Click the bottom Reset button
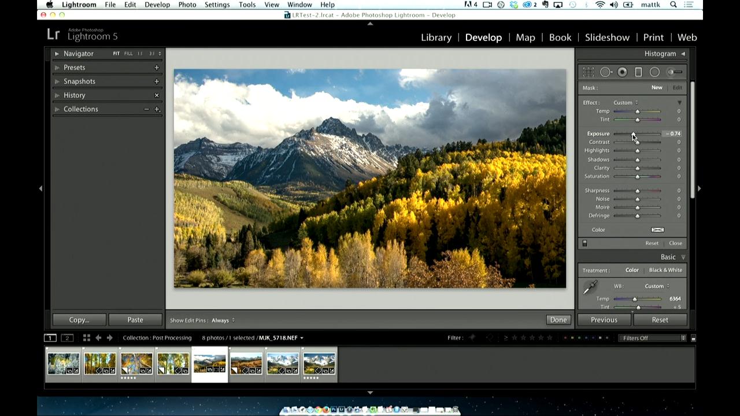The height and width of the screenshot is (416, 740). tap(660, 320)
